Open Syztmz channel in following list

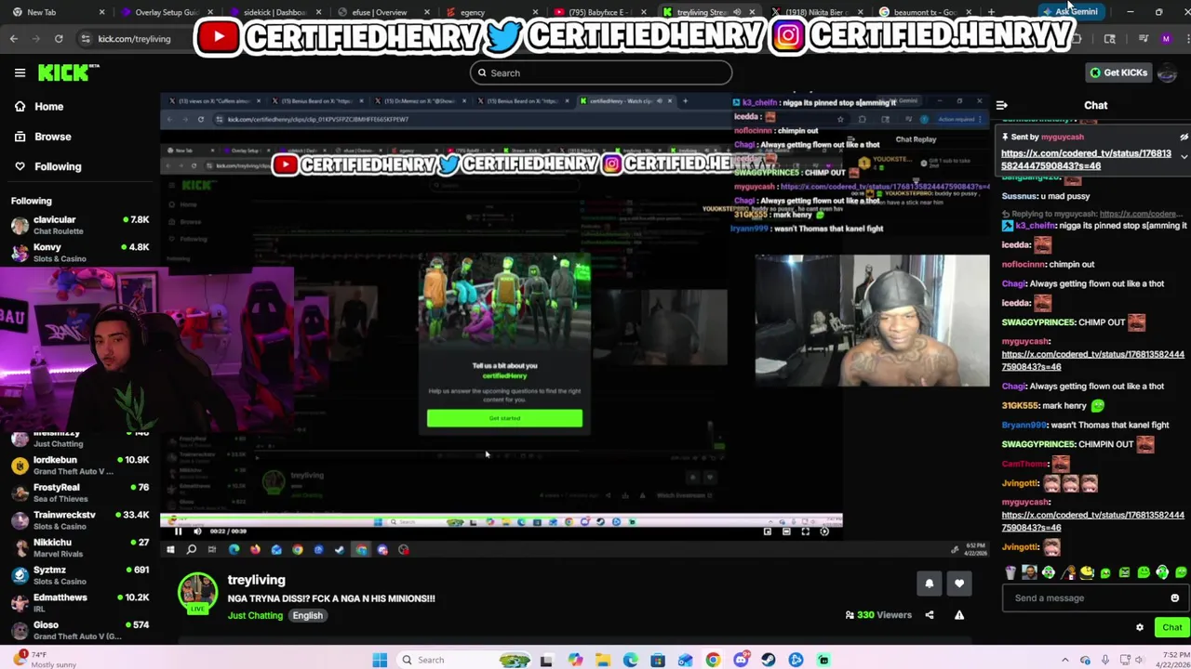click(79, 575)
